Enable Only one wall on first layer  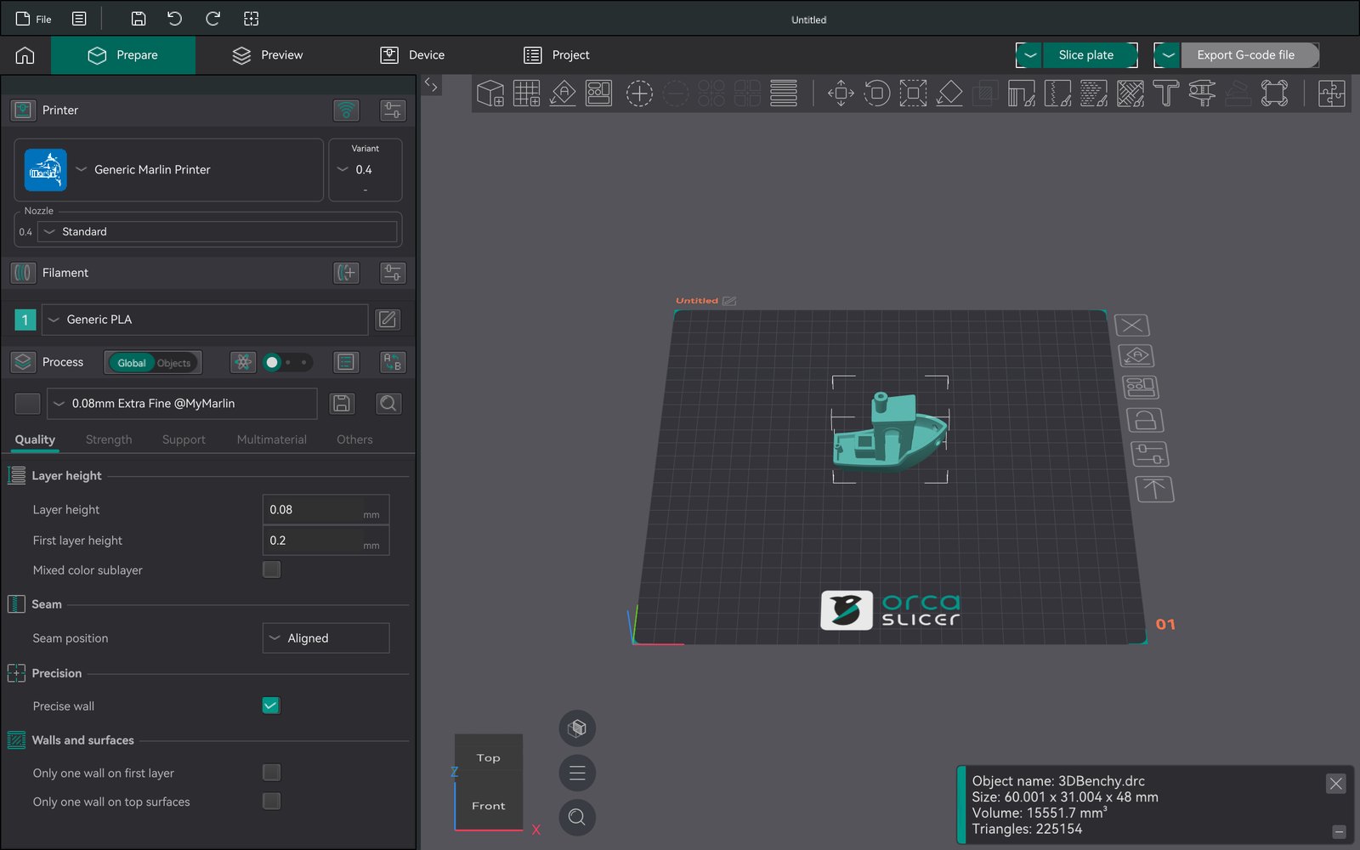pos(271,773)
